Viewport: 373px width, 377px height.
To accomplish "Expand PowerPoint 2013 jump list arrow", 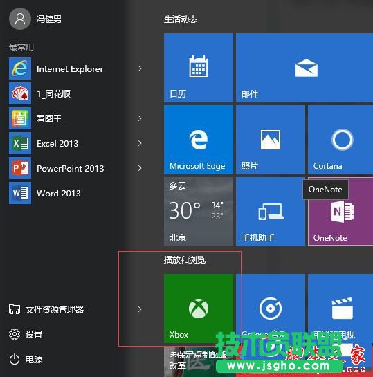I will (x=140, y=168).
